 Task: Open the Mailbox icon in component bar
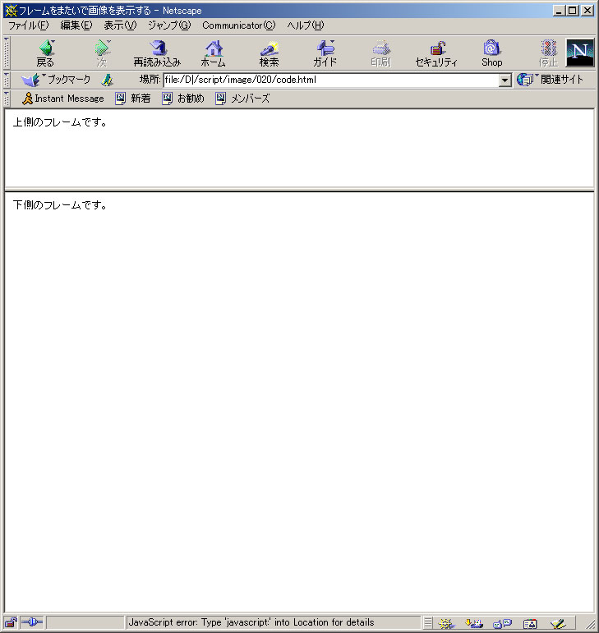coord(474,623)
